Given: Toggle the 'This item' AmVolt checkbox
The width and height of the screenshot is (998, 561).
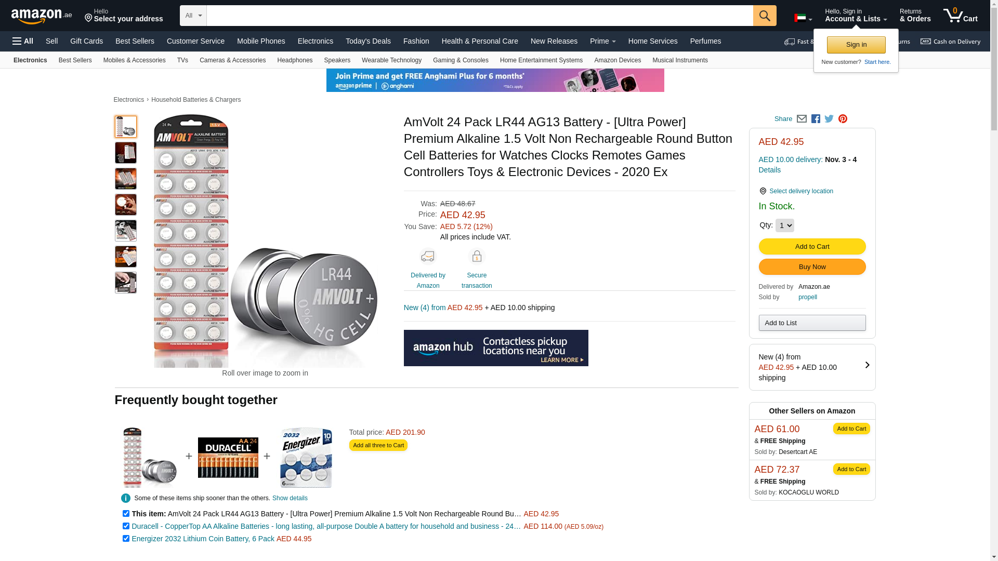Looking at the screenshot, I should [x=126, y=513].
